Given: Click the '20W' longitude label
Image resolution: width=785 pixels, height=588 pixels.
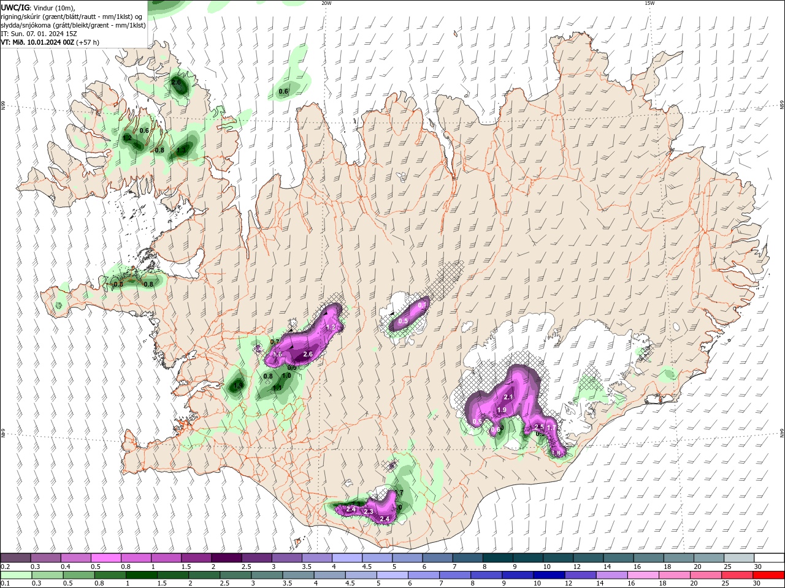Looking at the screenshot, I should click(326, 3).
